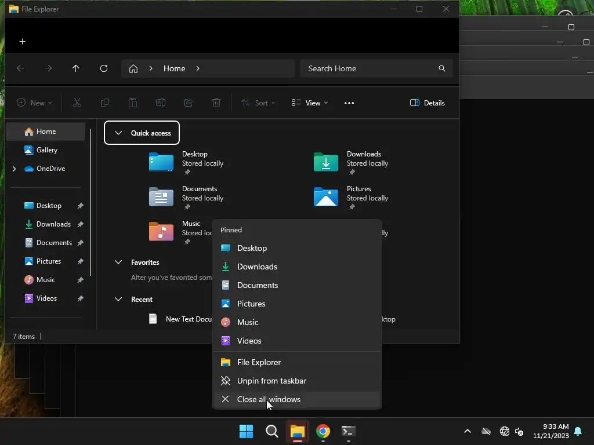Launch File Explorer from the jump list
Screen dimensions: 594x445
(297, 363)
